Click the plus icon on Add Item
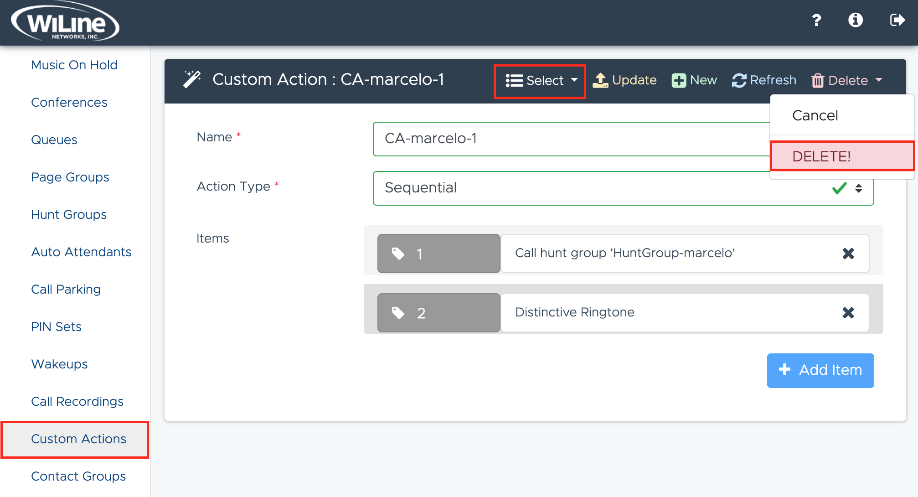Screen dimensions: 918x497 pos(784,369)
